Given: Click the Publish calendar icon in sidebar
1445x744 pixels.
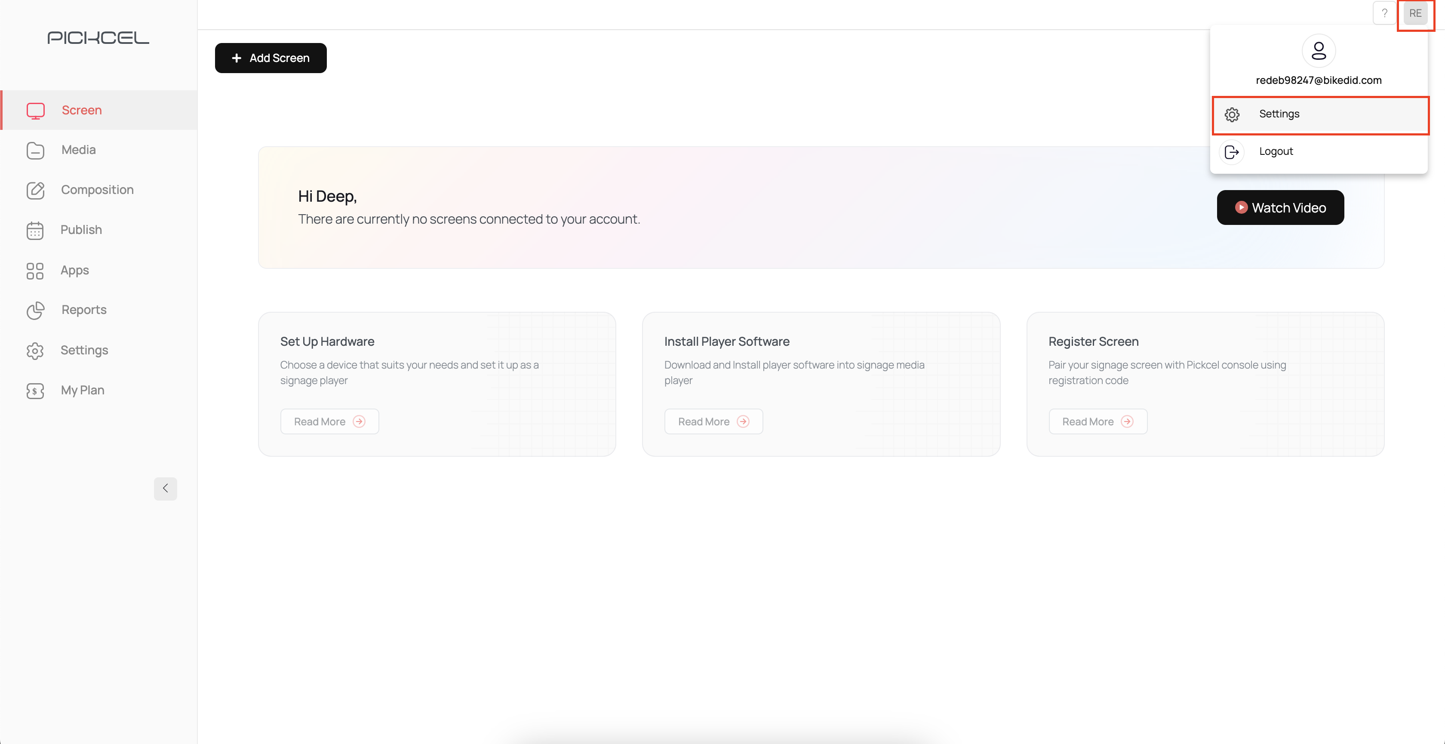Looking at the screenshot, I should pos(35,231).
